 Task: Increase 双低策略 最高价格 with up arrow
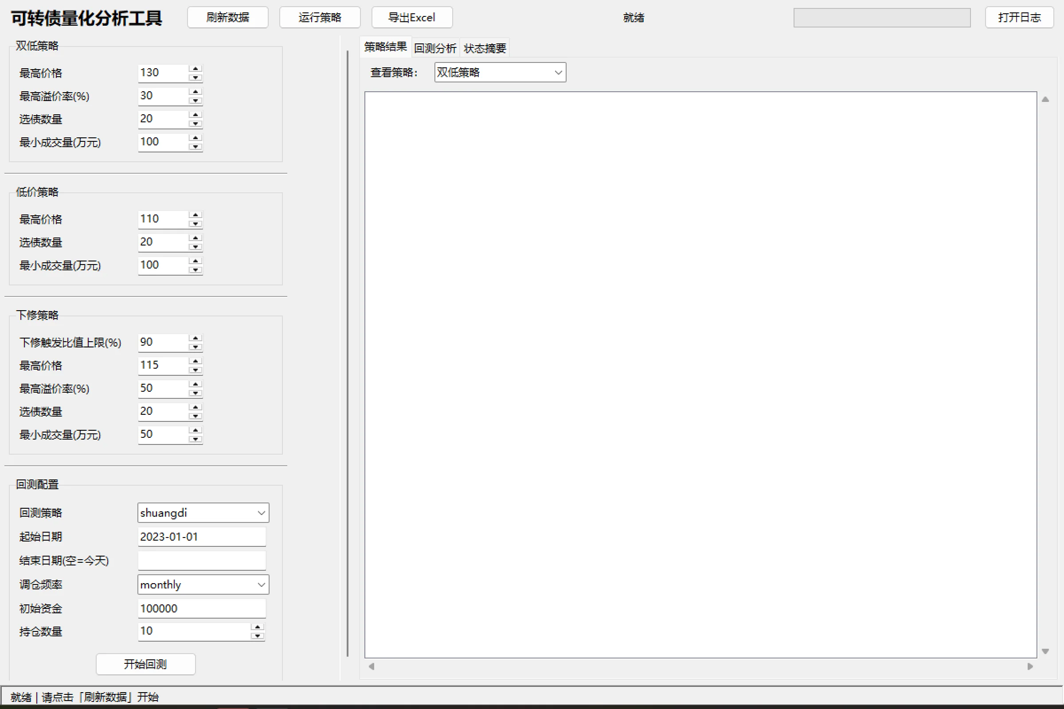[x=196, y=68]
